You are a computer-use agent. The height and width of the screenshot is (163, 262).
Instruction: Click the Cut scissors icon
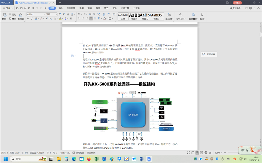tap(10, 14)
